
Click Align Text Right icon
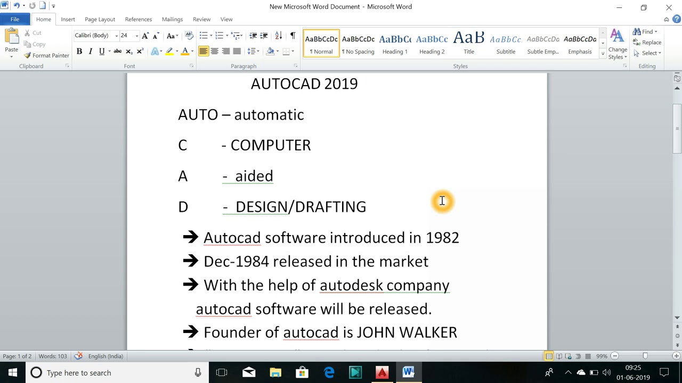225,51
